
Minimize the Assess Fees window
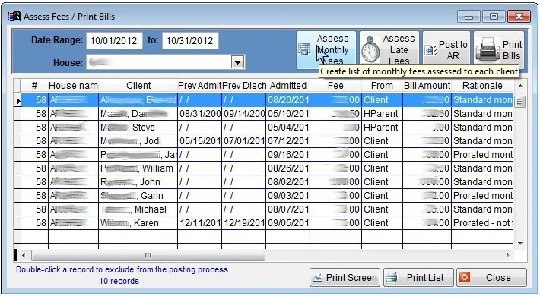click(x=469, y=16)
